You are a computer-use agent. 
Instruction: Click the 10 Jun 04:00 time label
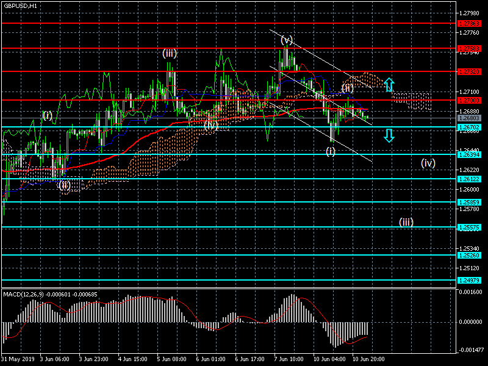(x=329, y=359)
